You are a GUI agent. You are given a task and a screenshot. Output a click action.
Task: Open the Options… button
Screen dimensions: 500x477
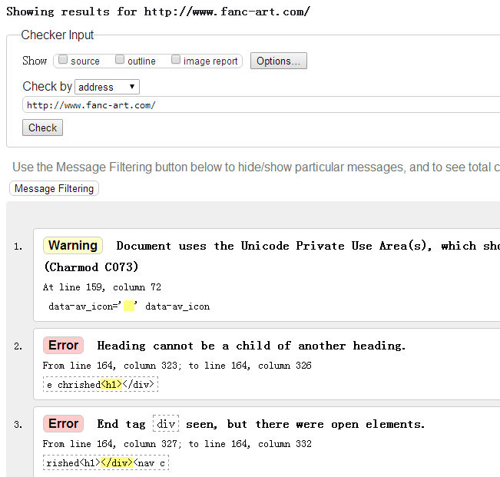point(279,61)
